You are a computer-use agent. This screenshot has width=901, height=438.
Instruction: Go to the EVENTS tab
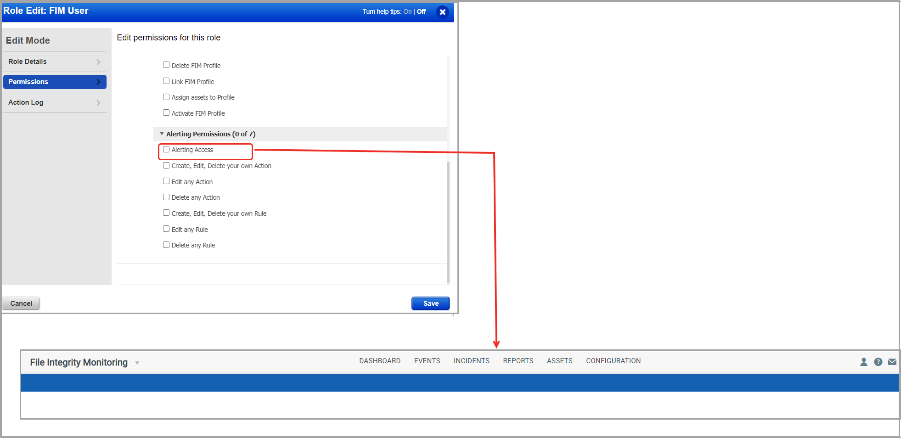(x=427, y=361)
